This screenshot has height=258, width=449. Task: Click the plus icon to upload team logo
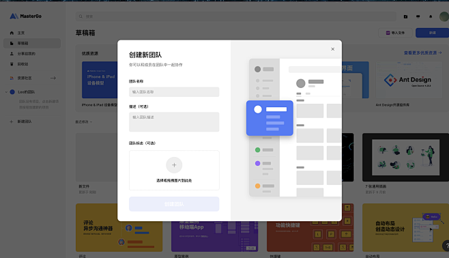[x=174, y=165]
